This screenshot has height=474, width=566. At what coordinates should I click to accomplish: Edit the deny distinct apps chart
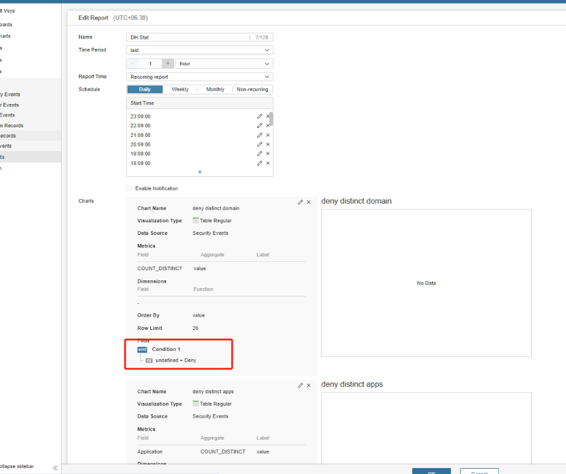[300, 386]
